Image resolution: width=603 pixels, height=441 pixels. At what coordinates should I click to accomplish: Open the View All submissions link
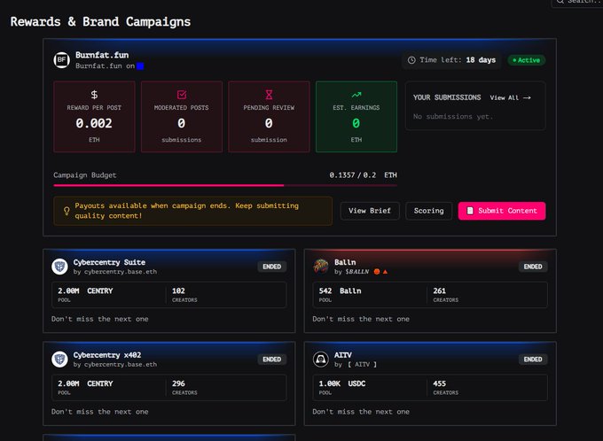coord(510,97)
